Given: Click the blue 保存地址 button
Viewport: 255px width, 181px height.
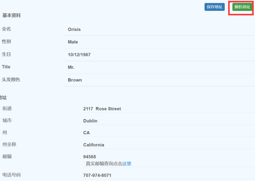Looking at the screenshot, I should tap(215, 7).
